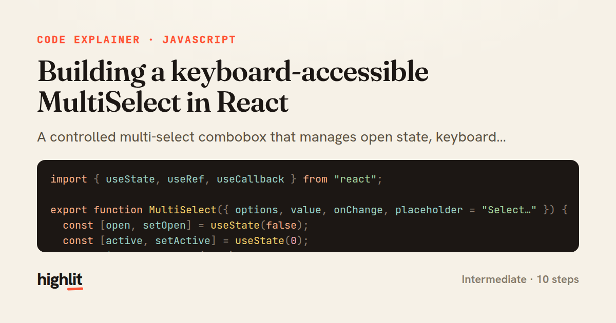Click the 'const [active, setActive]' code line
616x323 pixels.
point(185,240)
